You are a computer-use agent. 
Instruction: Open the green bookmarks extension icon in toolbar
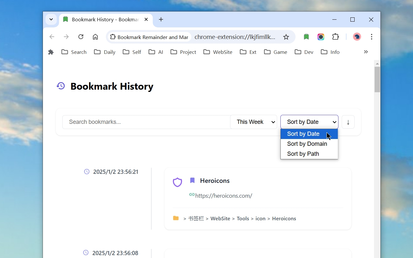306,37
